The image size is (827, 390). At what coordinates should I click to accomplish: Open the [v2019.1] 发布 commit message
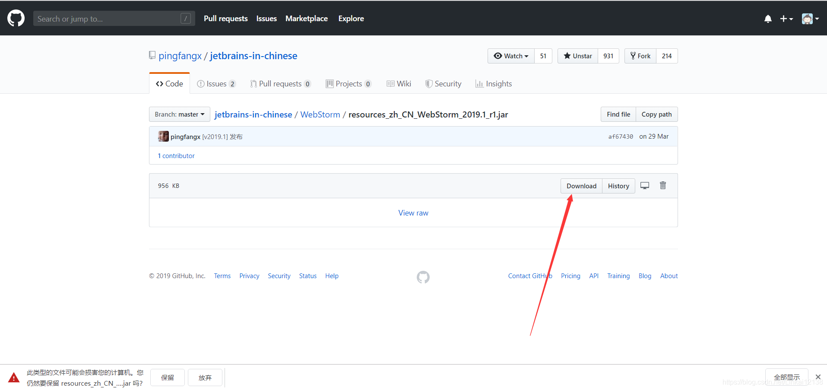click(x=222, y=136)
